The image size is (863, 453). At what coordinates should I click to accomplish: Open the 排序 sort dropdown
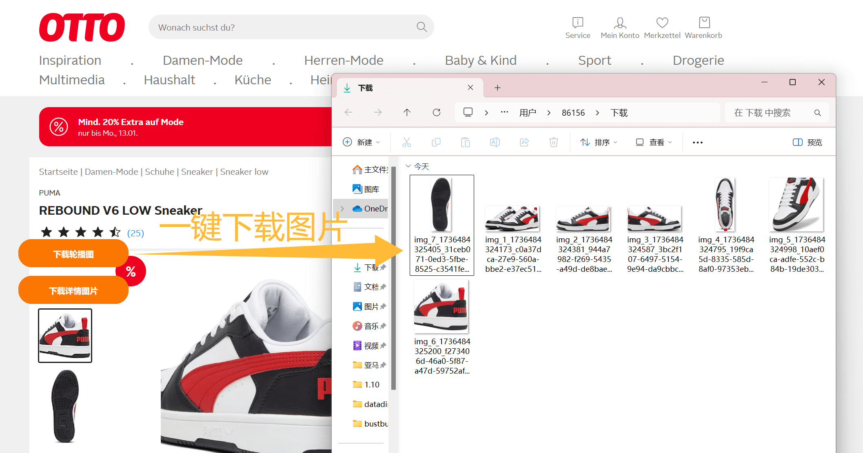pyautogui.click(x=599, y=142)
